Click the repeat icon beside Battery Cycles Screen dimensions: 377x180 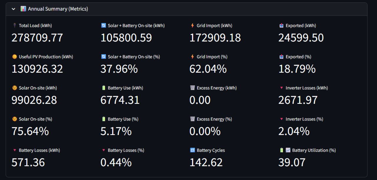tap(192, 150)
